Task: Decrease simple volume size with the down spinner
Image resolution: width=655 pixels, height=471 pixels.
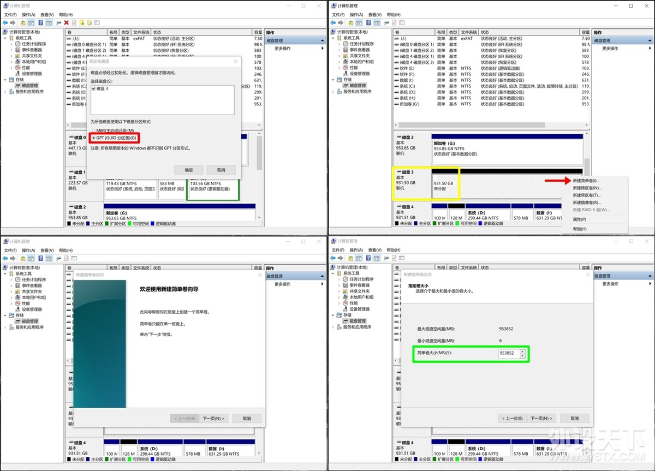Action: [522, 355]
